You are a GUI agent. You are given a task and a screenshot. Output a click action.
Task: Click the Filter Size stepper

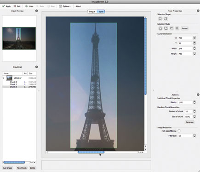point(194,136)
